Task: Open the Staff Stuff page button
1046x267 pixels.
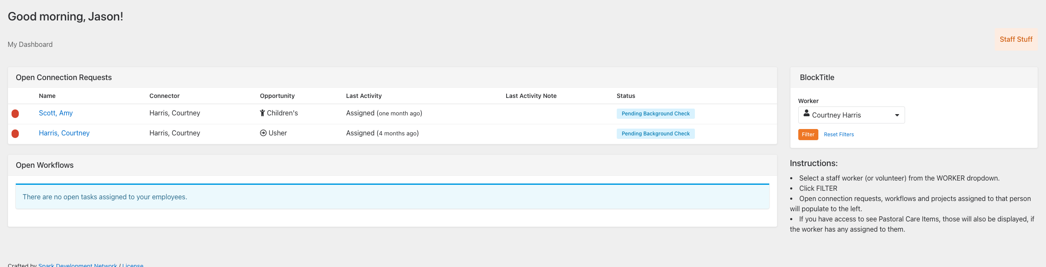Action: click(x=1016, y=40)
